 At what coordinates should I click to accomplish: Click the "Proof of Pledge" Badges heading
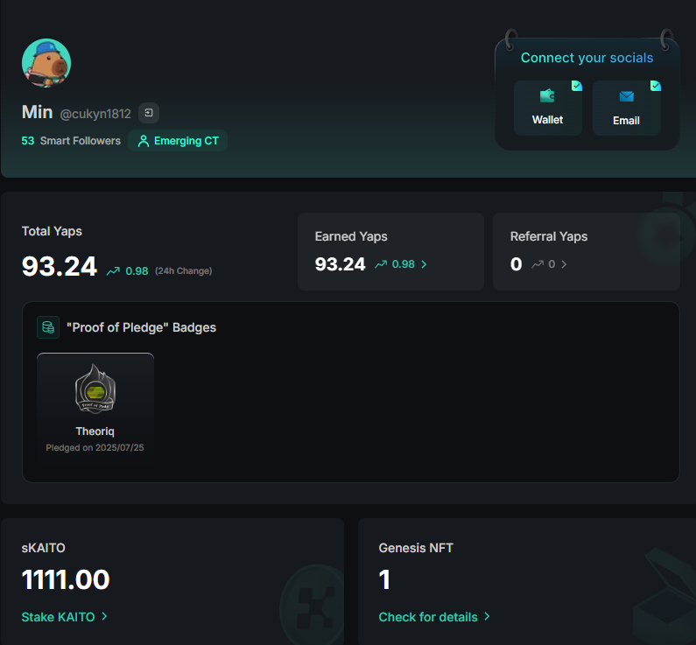tap(141, 327)
